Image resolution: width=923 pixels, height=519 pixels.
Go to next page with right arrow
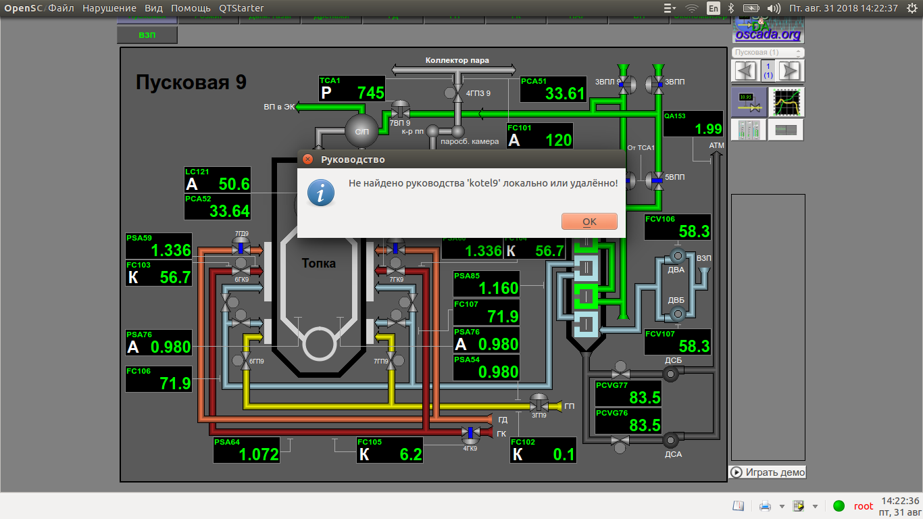[x=789, y=70]
